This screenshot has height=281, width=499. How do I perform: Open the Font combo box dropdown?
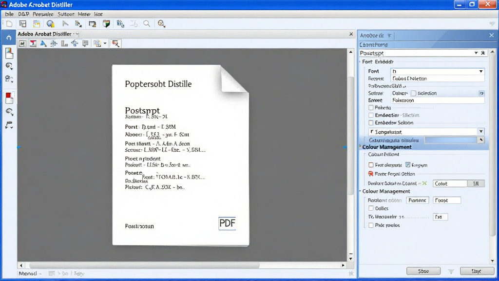pos(481,71)
